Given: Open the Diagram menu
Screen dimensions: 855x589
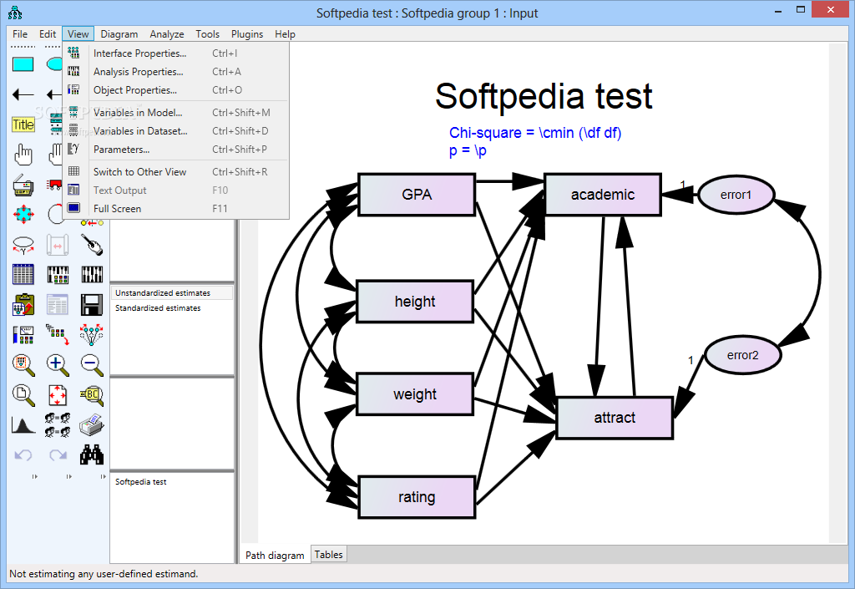Looking at the screenshot, I should click(x=119, y=33).
